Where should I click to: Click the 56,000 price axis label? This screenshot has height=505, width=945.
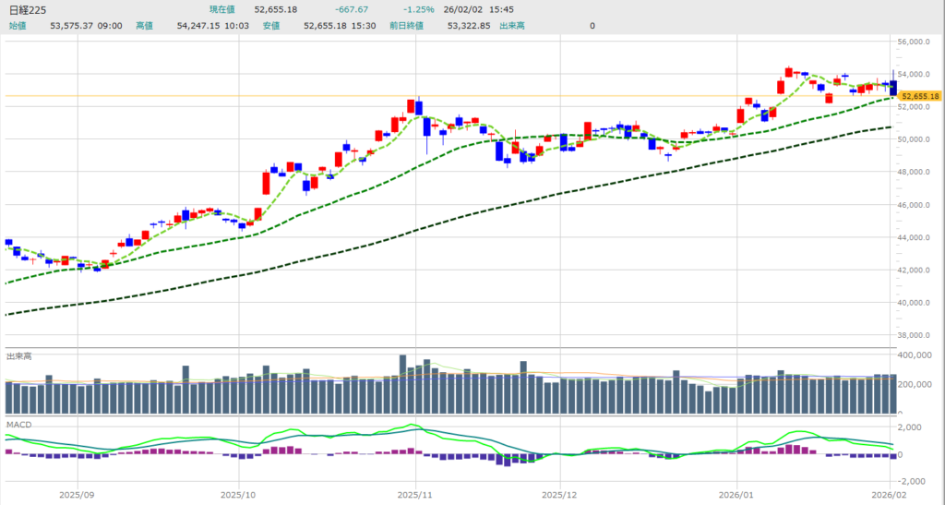coord(916,42)
